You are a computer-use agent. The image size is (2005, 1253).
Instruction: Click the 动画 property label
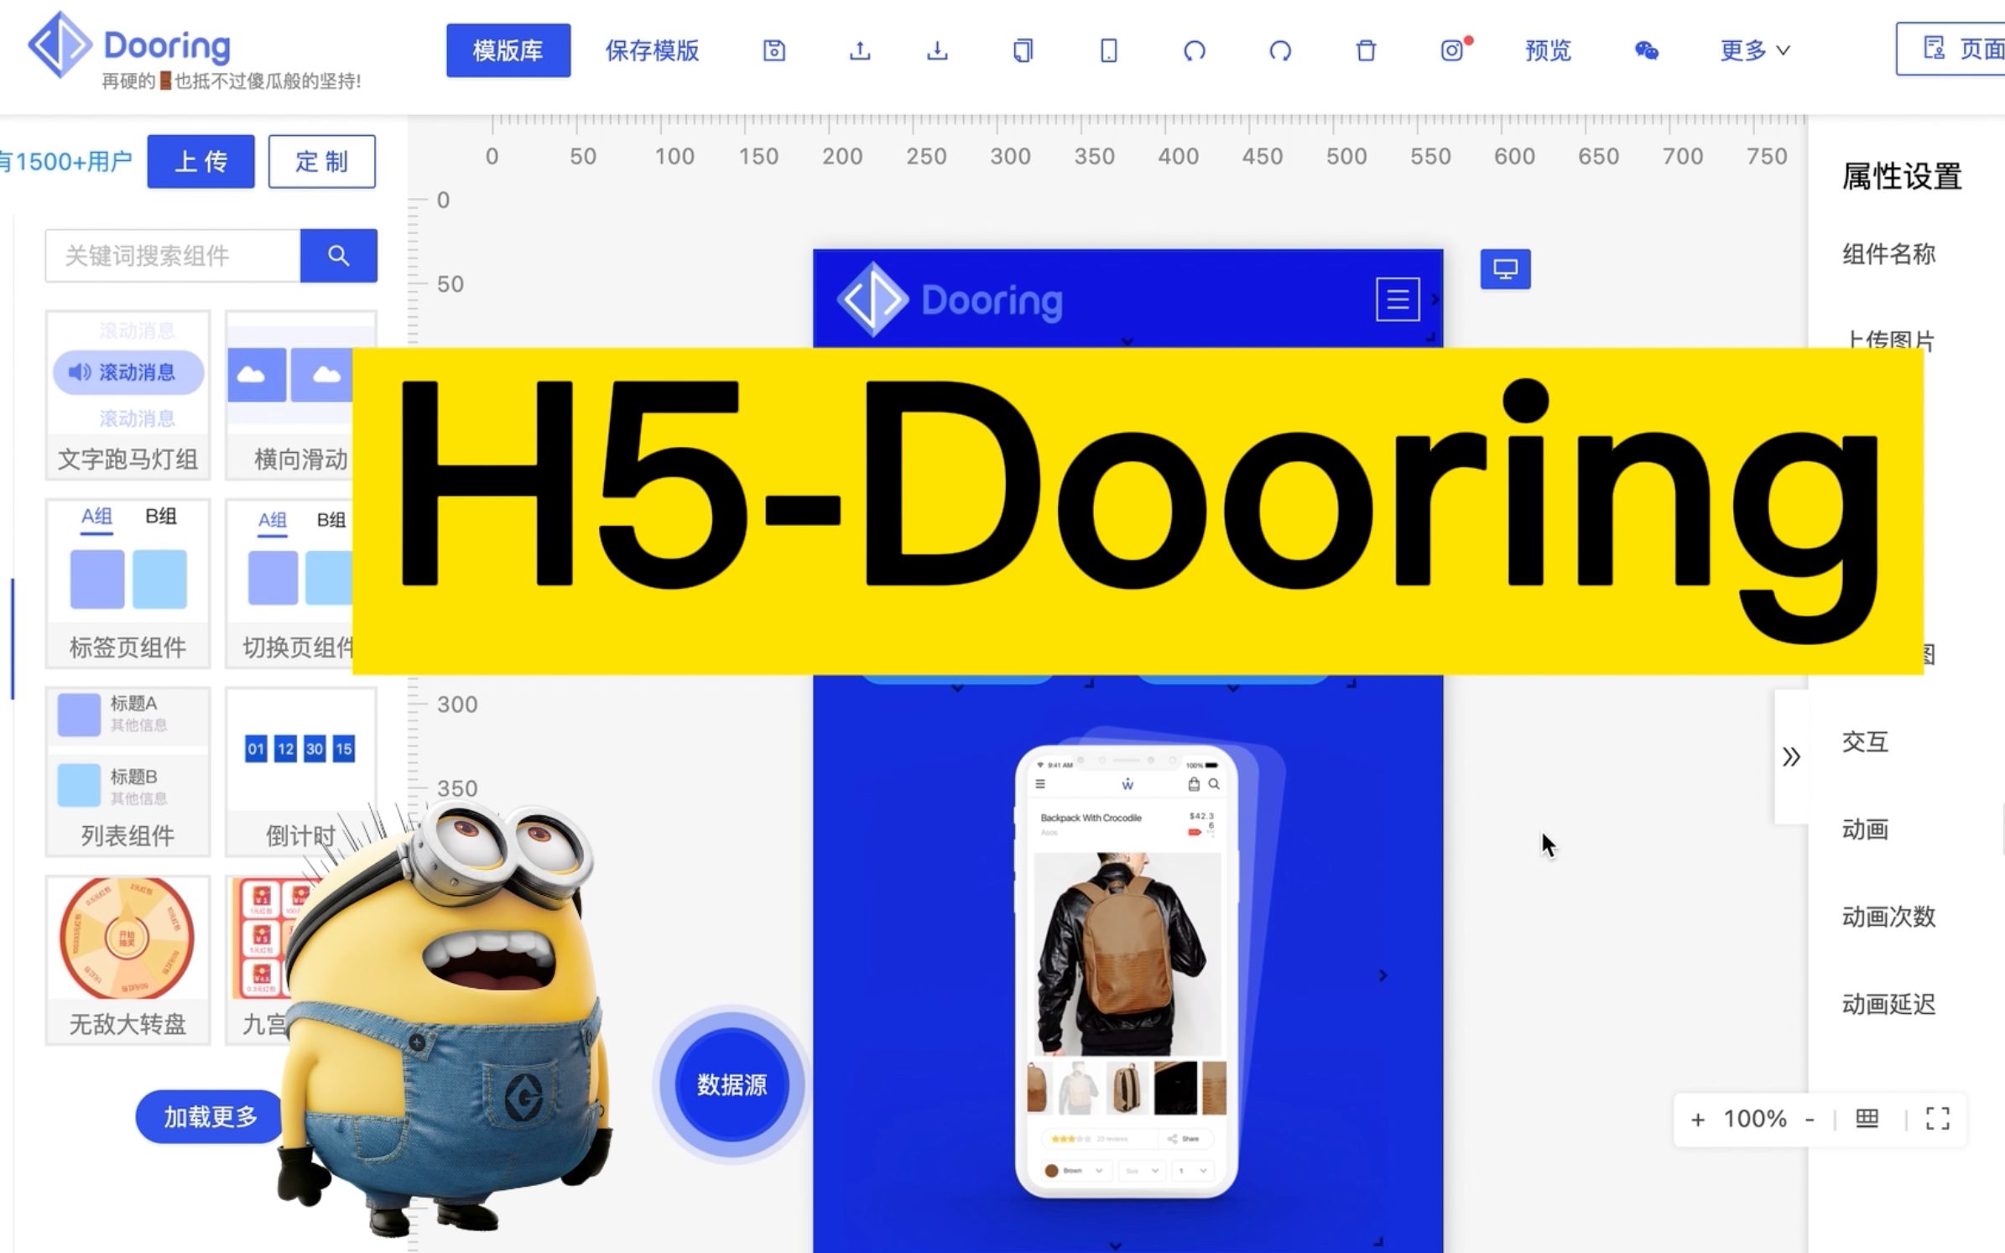pos(1865,829)
